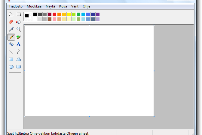Click the foreground/background color indicator box
This screenshot has width=202, height=135.
28,17
